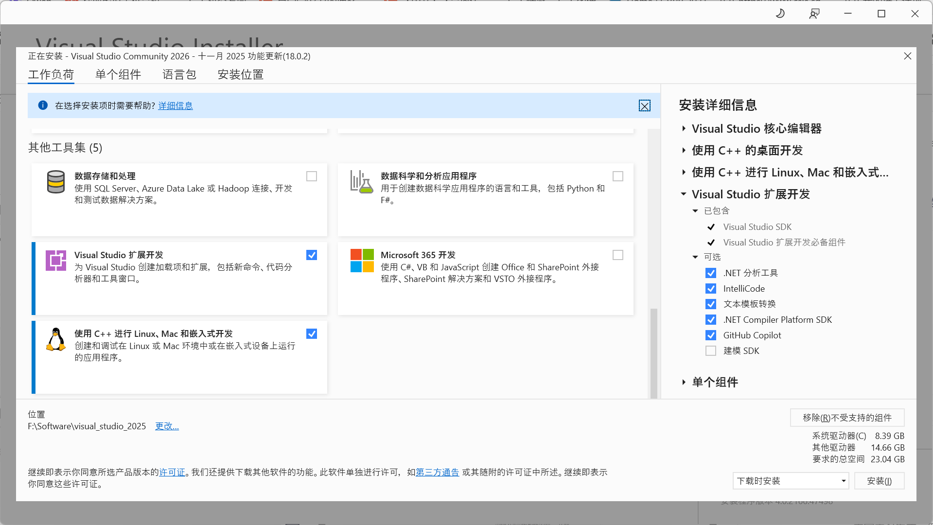This screenshot has width=933, height=525.
Task: Uncheck the IntelliCode option
Action: [711, 289]
